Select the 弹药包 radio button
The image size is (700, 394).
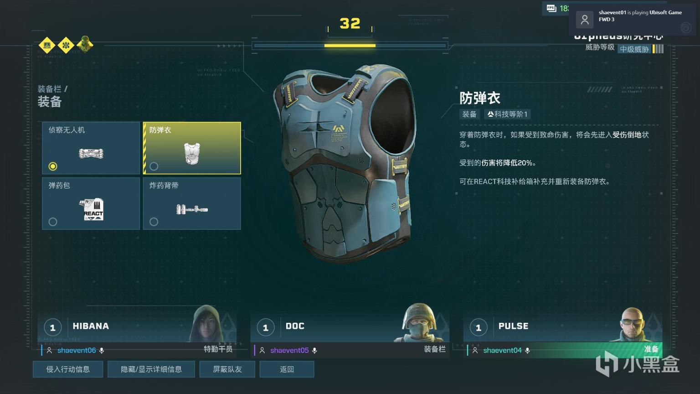53,222
